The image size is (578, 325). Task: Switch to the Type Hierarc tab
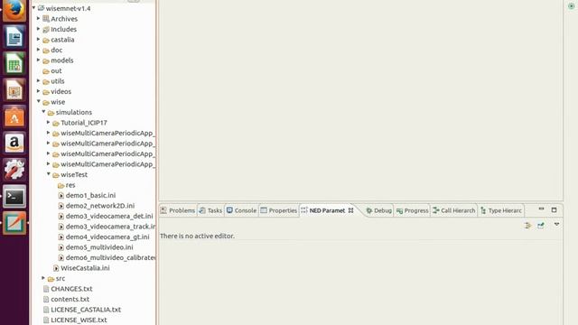click(x=500, y=210)
